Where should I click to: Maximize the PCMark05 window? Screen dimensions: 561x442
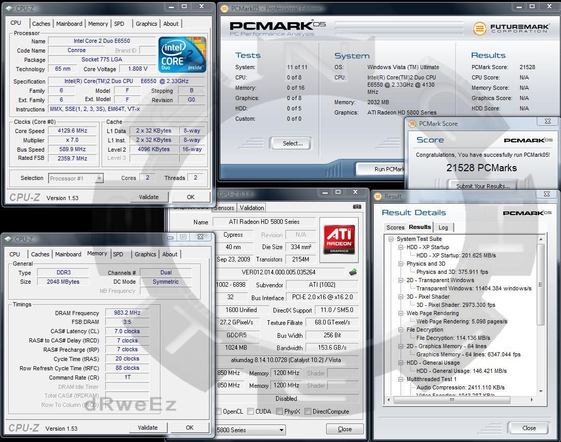(x=532, y=6)
